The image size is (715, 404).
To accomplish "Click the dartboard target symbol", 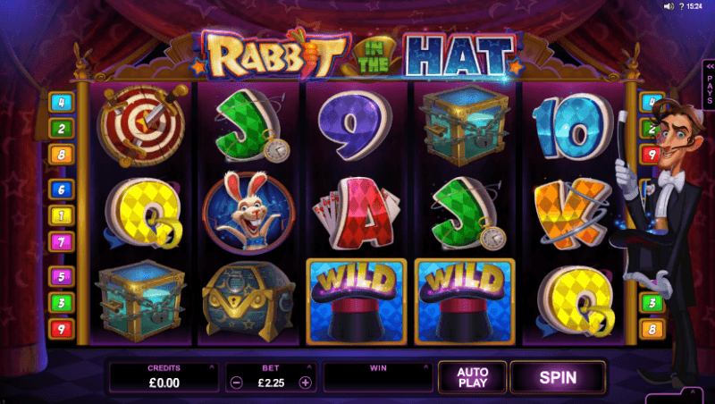I will tap(142, 125).
